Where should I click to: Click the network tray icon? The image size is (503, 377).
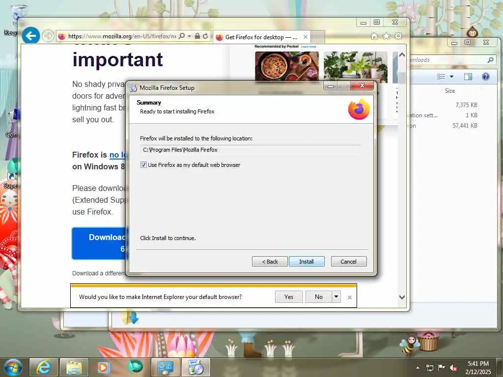coord(429,368)
